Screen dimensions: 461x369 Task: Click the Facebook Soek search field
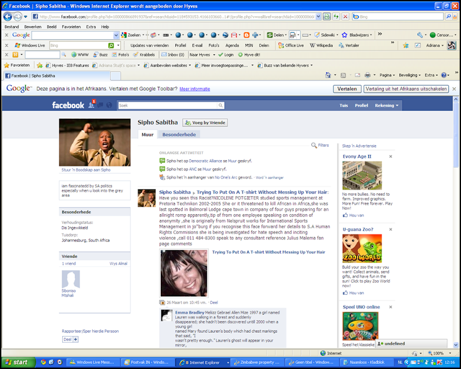click(168, 105)
